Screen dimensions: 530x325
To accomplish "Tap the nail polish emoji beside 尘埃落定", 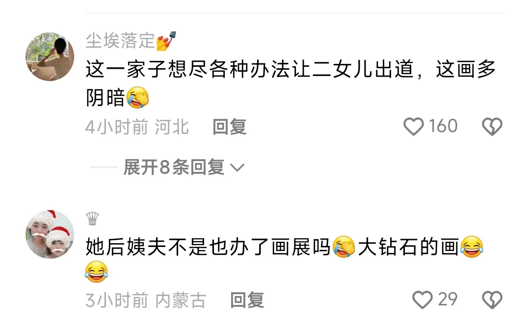I will [166, 41].
